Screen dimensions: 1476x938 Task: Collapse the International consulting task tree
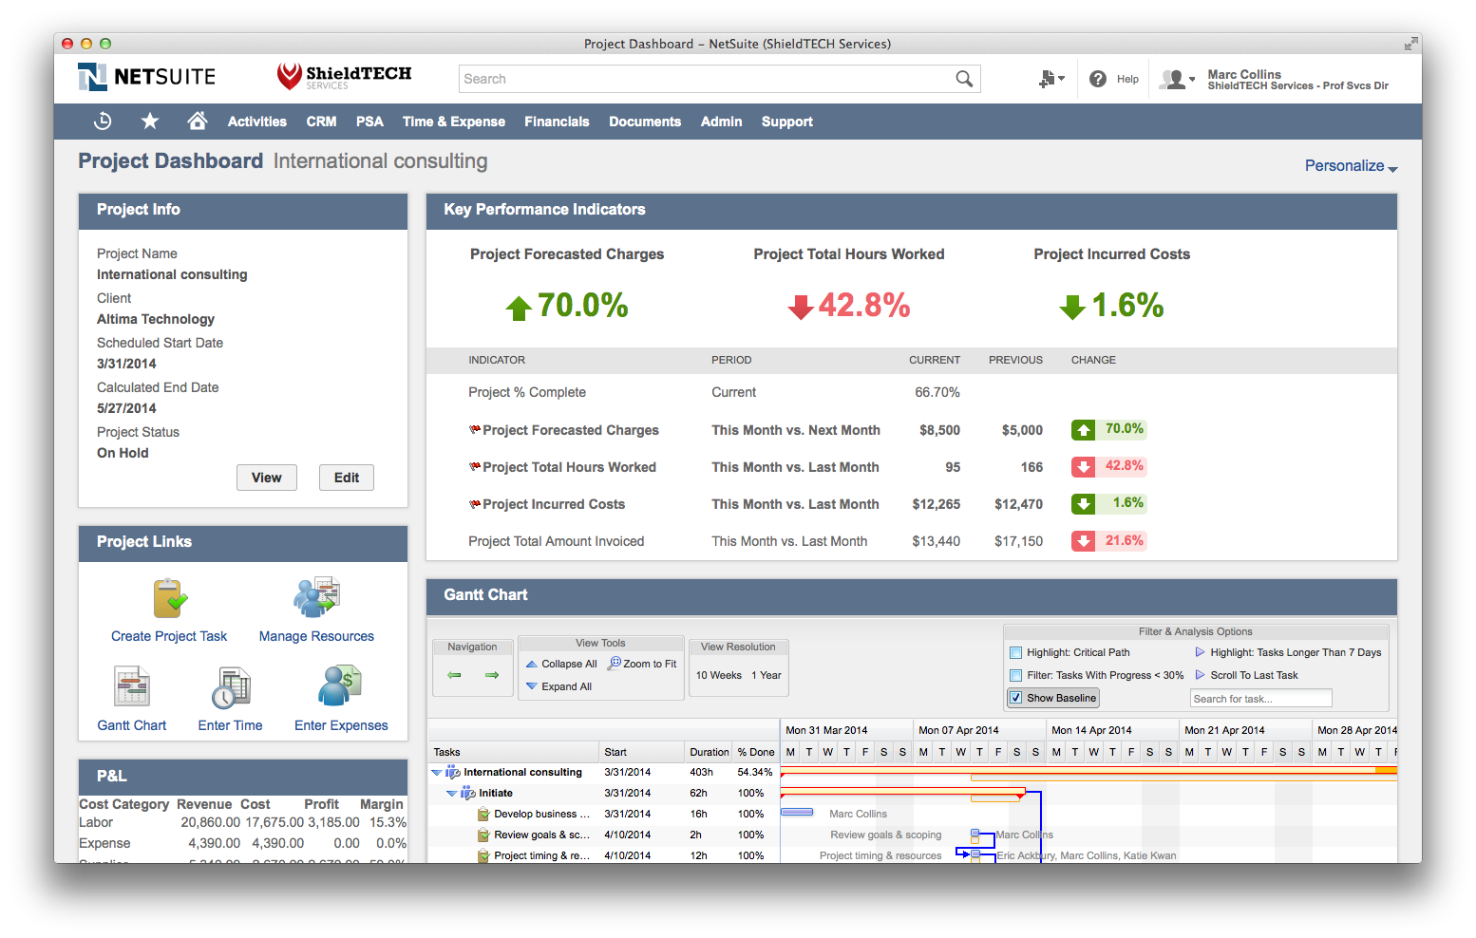point(438,772)
